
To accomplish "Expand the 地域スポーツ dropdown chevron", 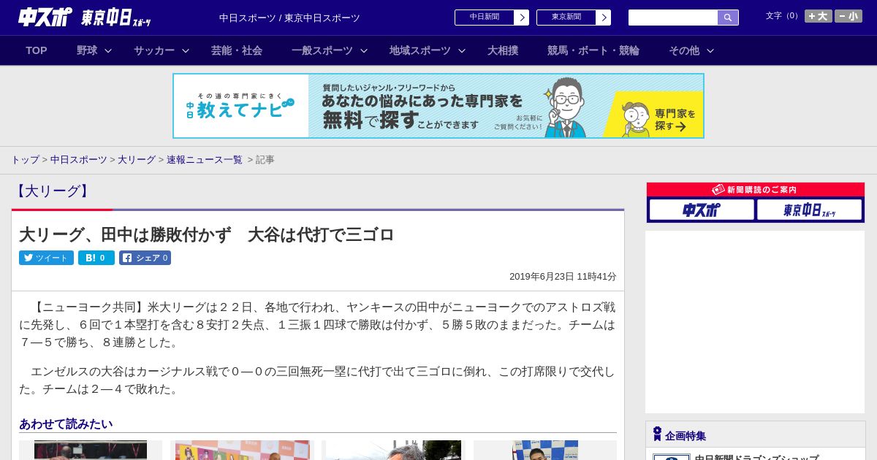I will [462, 50].
